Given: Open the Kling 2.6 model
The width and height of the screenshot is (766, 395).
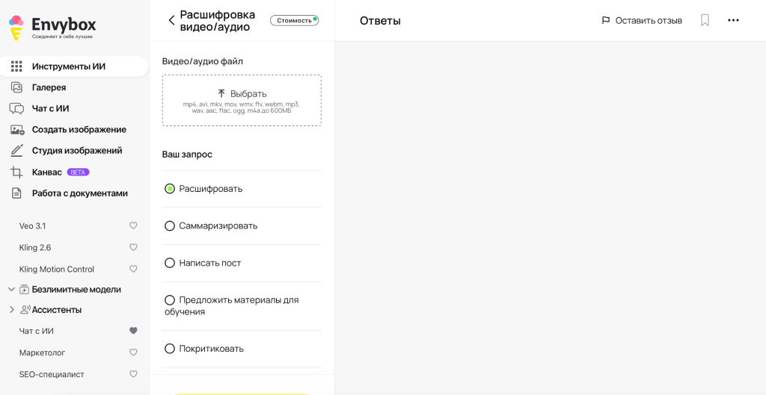Looking at the screenshot, I should click(35, 247).
